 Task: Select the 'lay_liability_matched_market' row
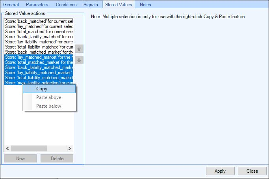coord(39,73)
